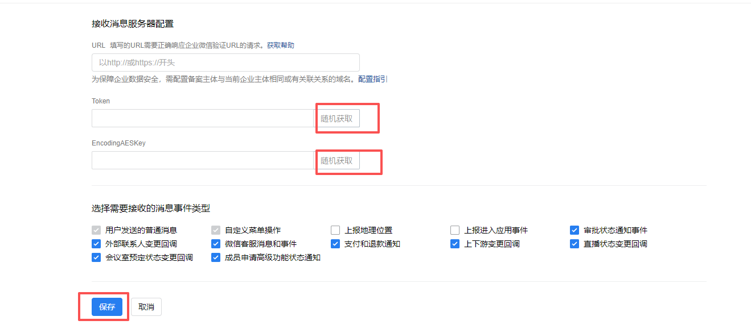751x333 pixels.
Task: Enable the 上报地理位置 checkbox
Action: (335, 230)
